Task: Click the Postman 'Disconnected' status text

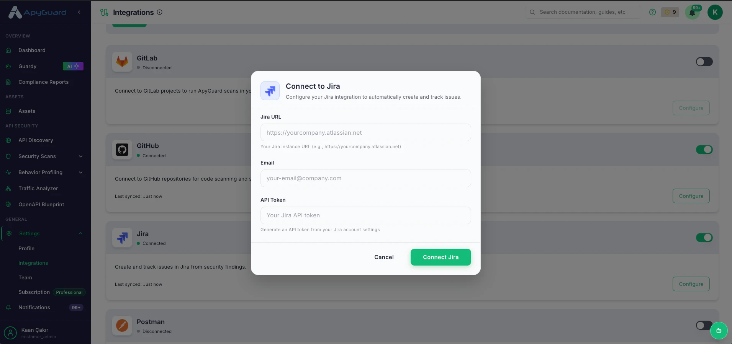Action: point(157,331)
